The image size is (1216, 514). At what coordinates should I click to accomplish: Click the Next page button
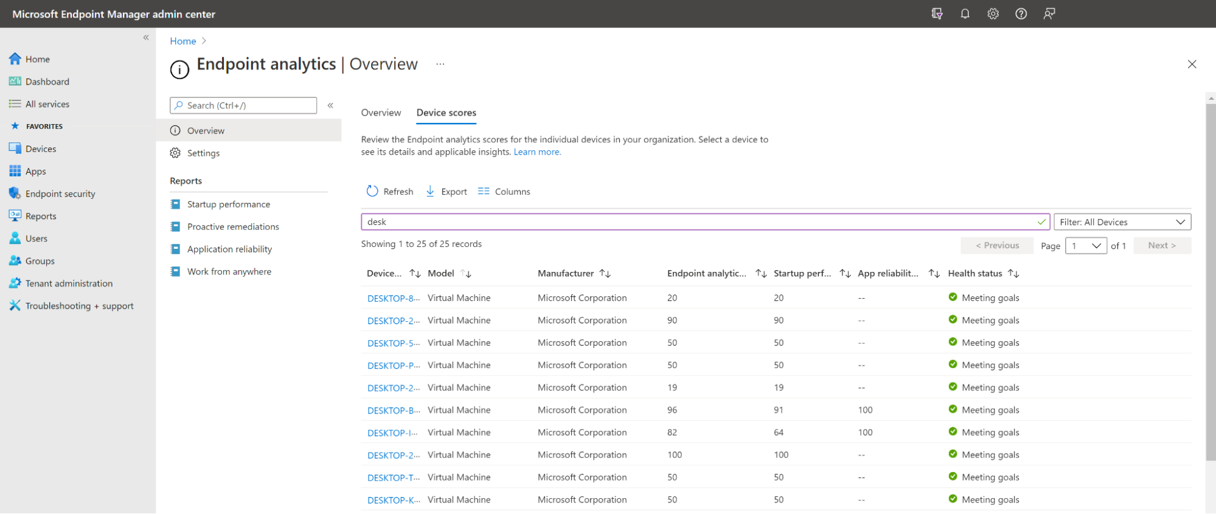pos(1162,246)
